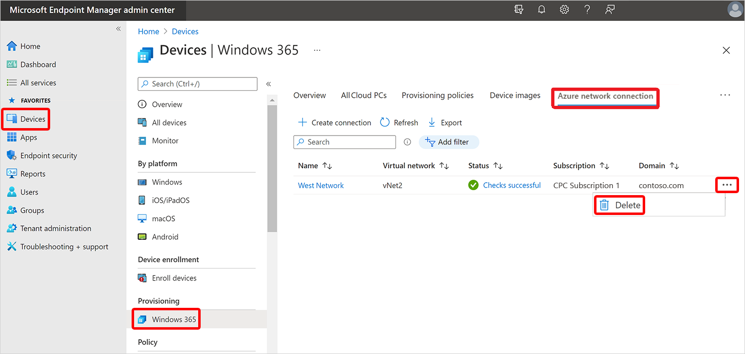Click the Devices menu scrollbar

pyautogui.click(x=272, y=169)
